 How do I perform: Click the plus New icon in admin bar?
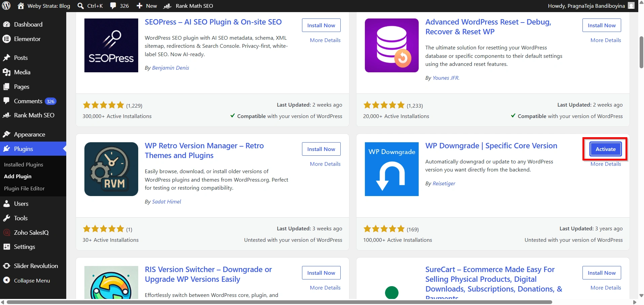[x=140, y=6]
